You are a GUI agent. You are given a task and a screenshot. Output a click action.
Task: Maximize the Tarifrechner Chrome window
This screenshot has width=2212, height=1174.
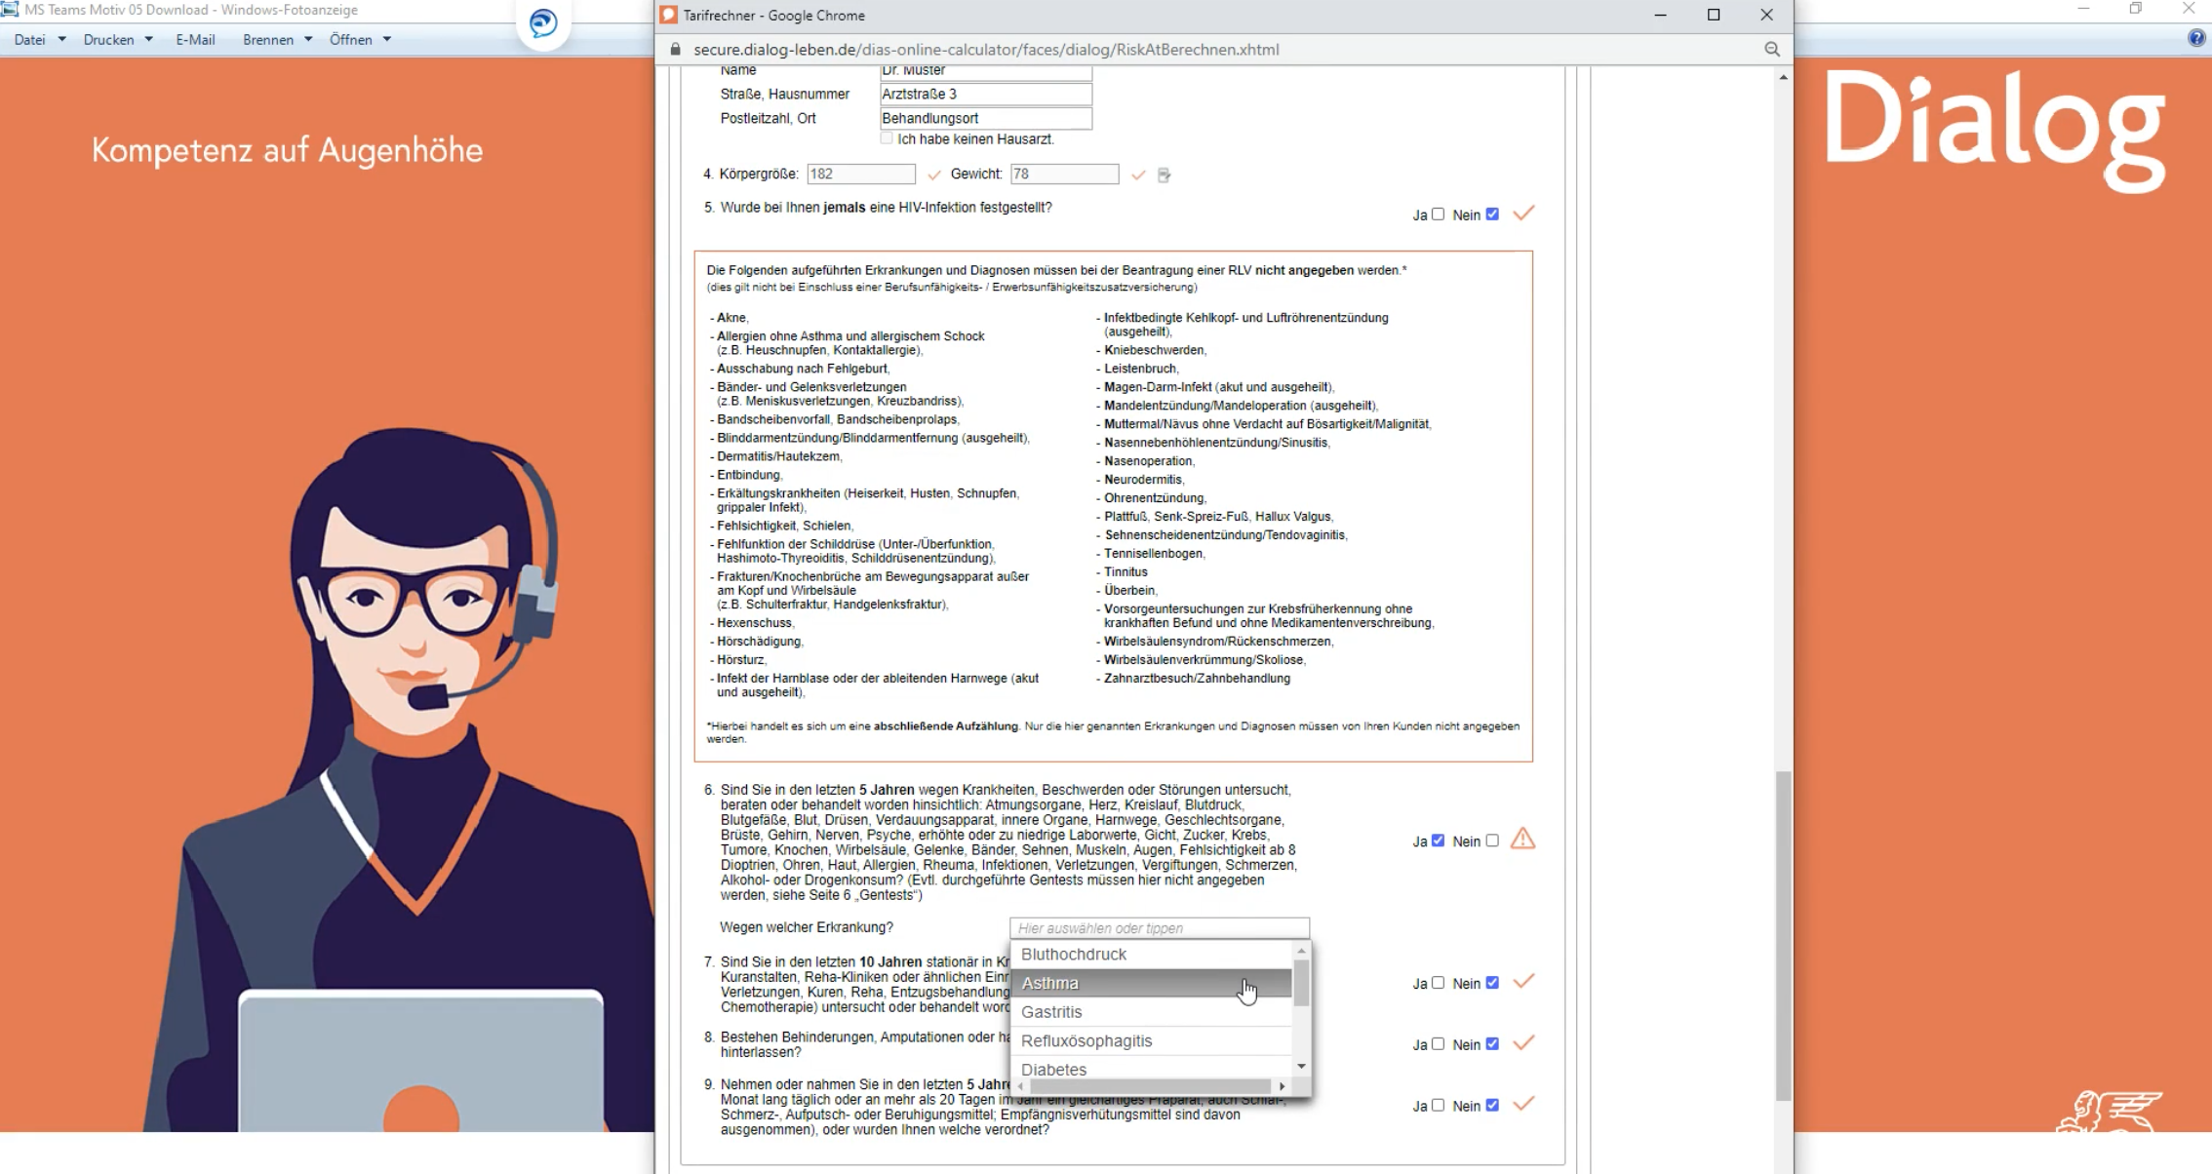tap(1714, 15)
